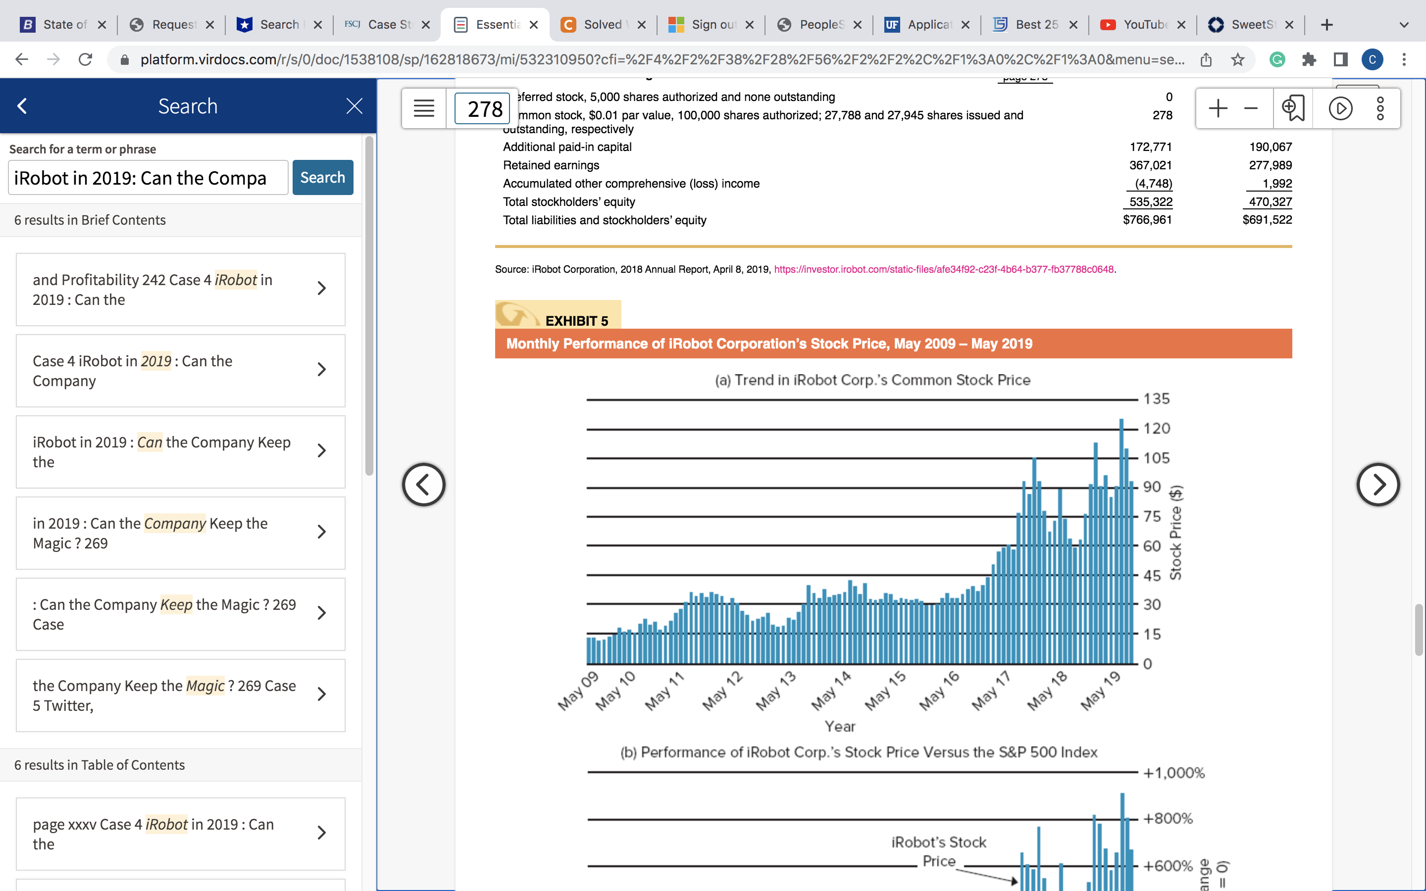This screenshot has width=1426, height=891.
Task: Open the Grammarly extension
Action: [x=1277, y=59]
